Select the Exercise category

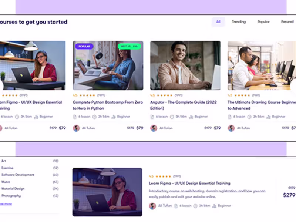click(7, 168)
